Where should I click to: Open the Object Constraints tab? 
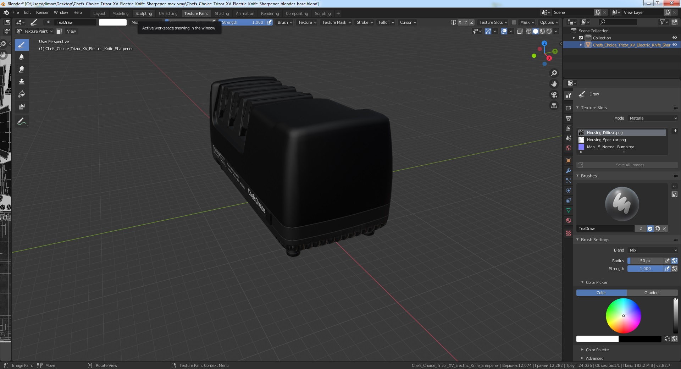click(x=569, y=200)
